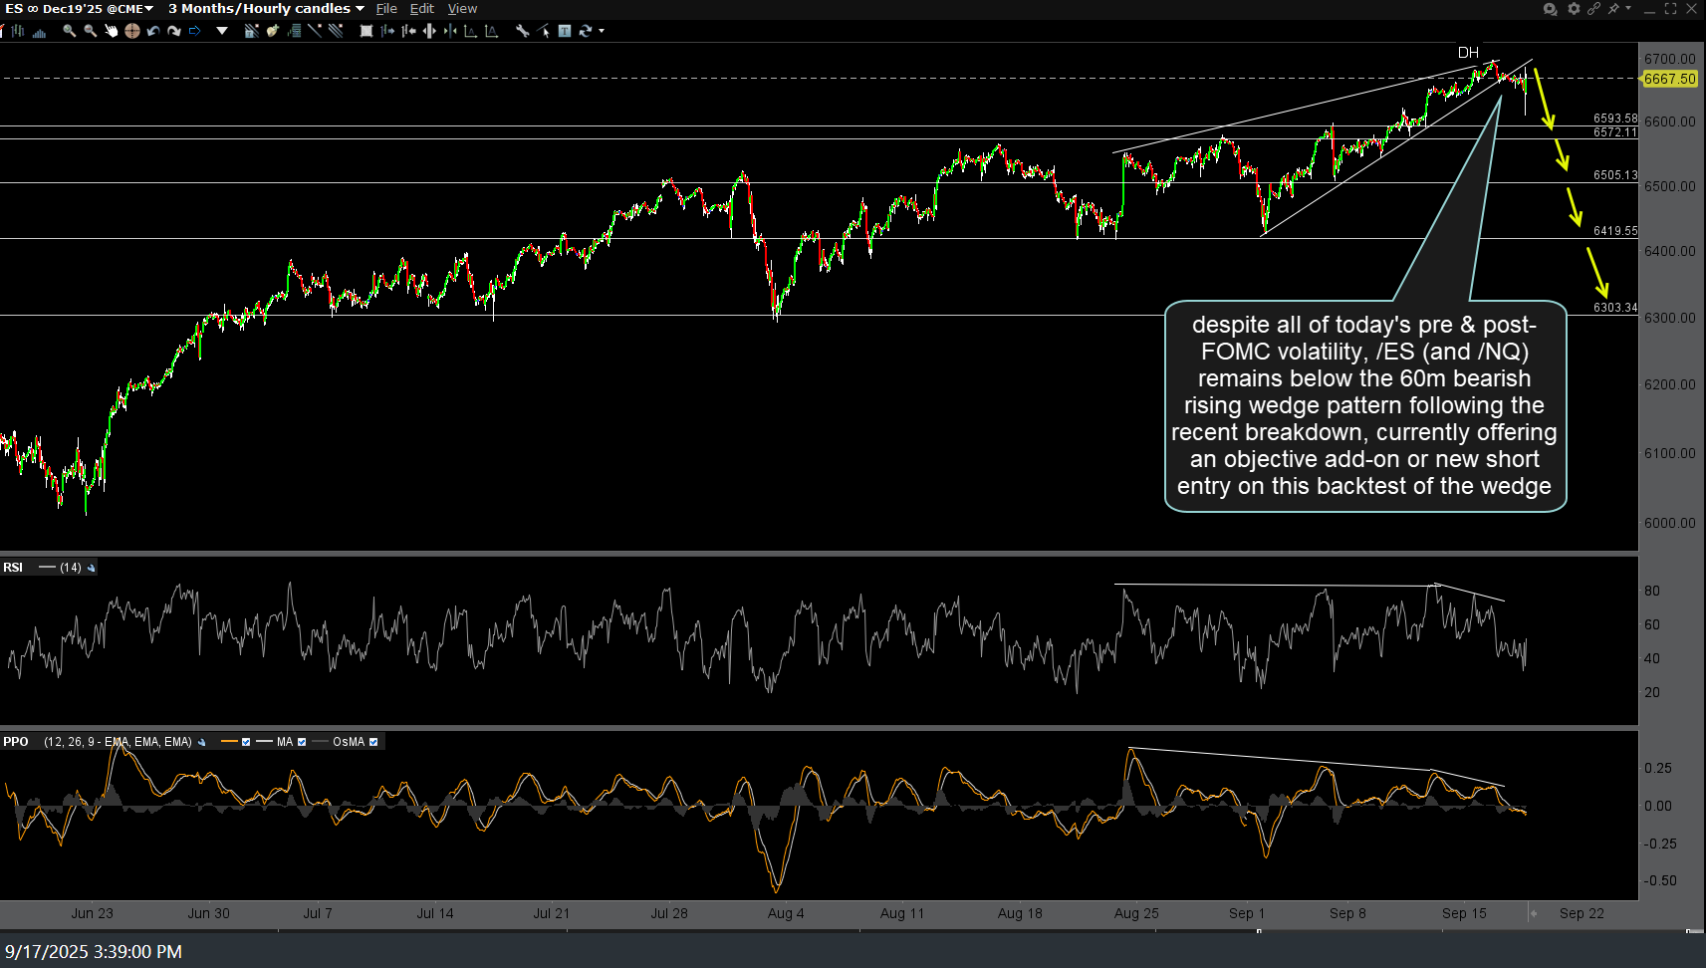Refresh the chart data
1706x968 pixels.
pyautogui.click(x=584, y=31)
